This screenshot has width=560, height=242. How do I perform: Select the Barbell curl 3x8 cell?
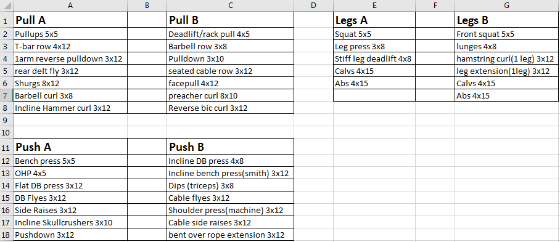[70, 95]
